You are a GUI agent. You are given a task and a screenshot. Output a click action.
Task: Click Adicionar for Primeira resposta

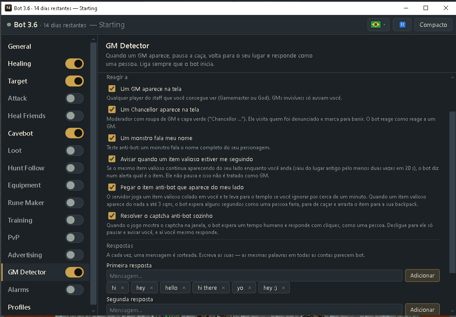(422, 276)
